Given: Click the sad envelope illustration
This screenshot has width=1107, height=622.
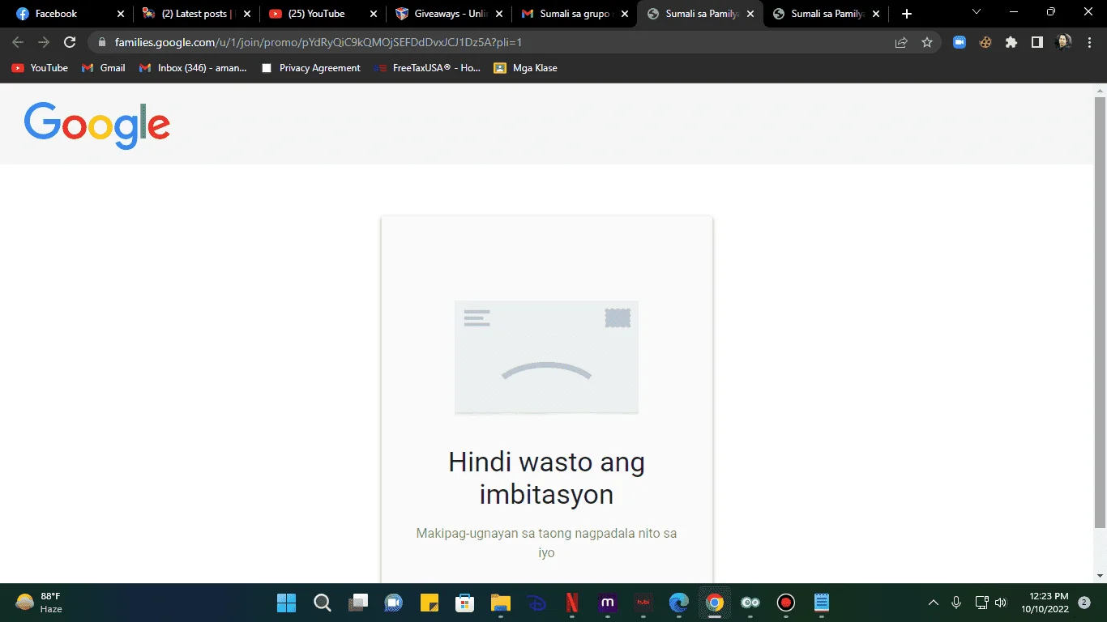Looking at the screenshot, I should [546, 357].
